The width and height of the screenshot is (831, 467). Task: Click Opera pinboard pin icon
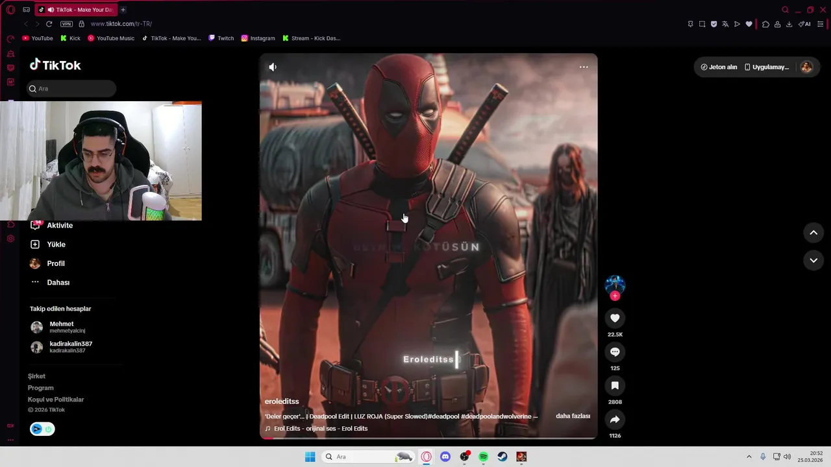pyautogui.click(x=690, y=24)
